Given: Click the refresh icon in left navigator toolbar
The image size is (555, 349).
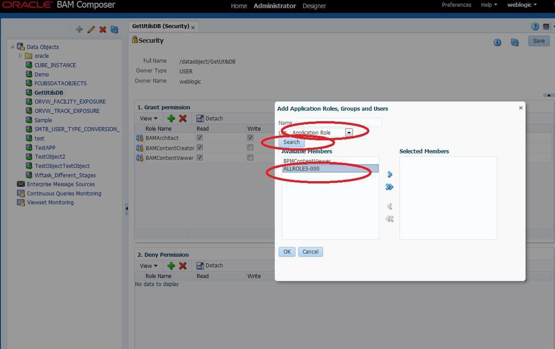Looking at the screenshot, I should tap(114, 29).
